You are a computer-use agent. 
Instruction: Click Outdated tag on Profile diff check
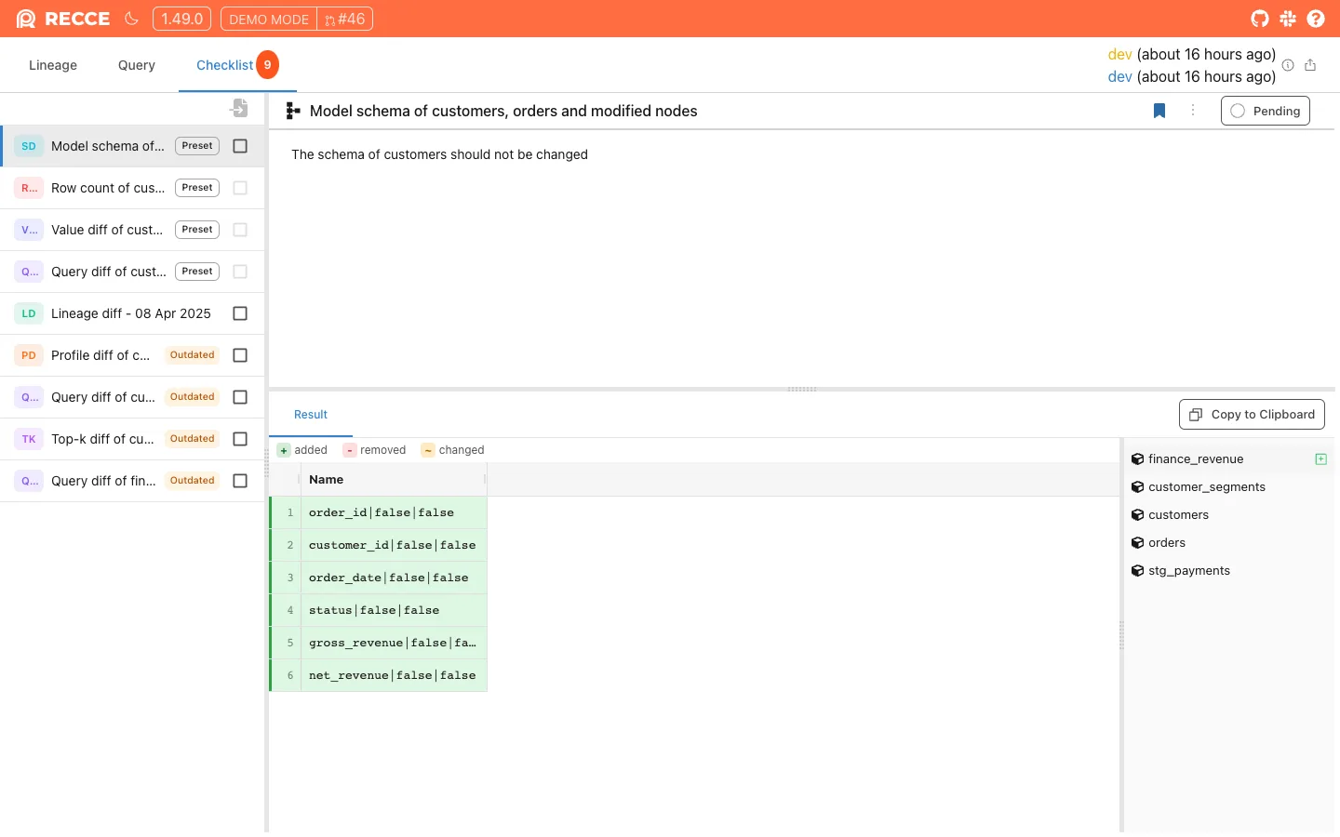[193, 355]
